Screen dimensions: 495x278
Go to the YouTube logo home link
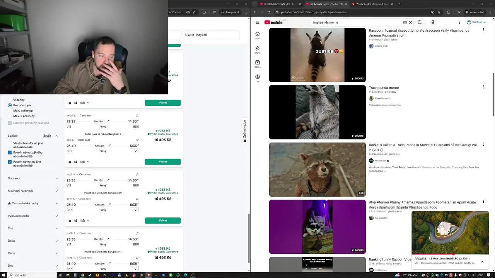[274, 22]
